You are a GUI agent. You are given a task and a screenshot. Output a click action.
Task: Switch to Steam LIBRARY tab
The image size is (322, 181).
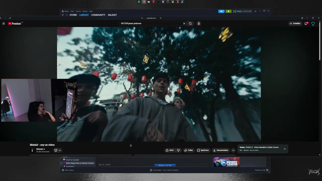(x=84, y=15)
